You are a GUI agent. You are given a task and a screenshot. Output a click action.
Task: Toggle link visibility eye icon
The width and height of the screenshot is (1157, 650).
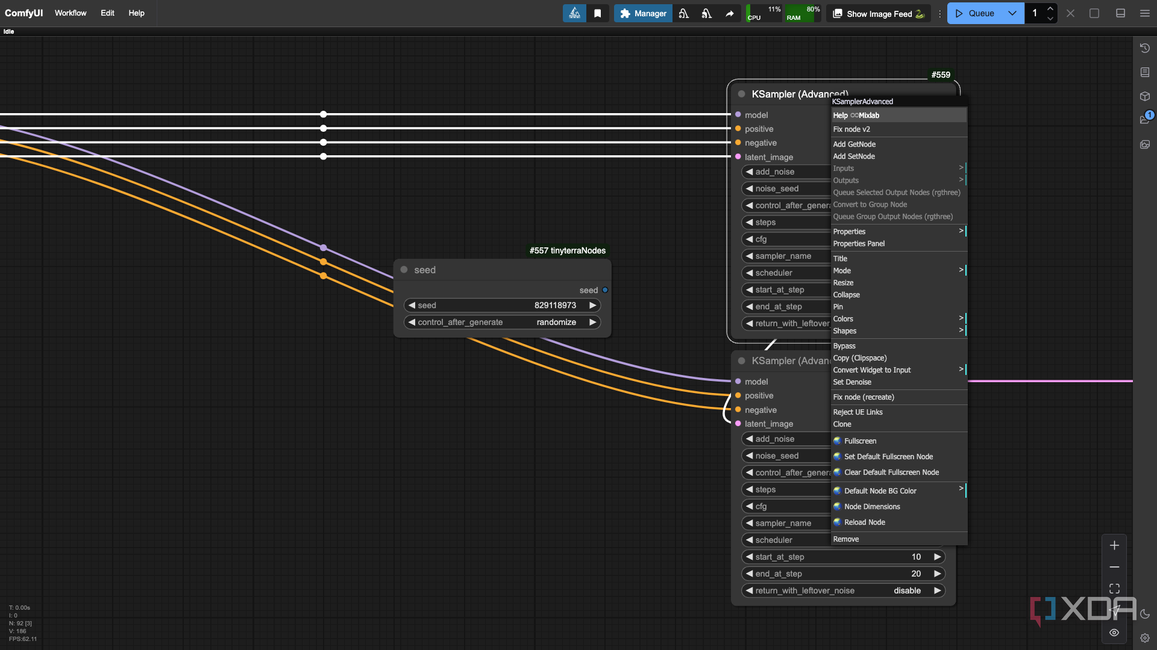pos(1114,633)
